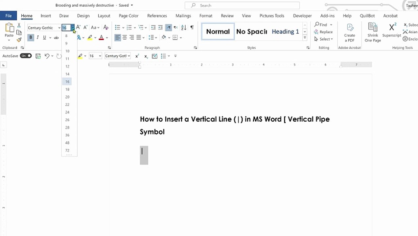Switch to the Design tab
The width and height of the screenshot is (418, 236).
coord(83,16)
